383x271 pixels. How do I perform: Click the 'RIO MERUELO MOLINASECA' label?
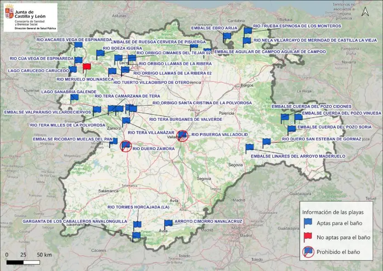tap(85, 79)
